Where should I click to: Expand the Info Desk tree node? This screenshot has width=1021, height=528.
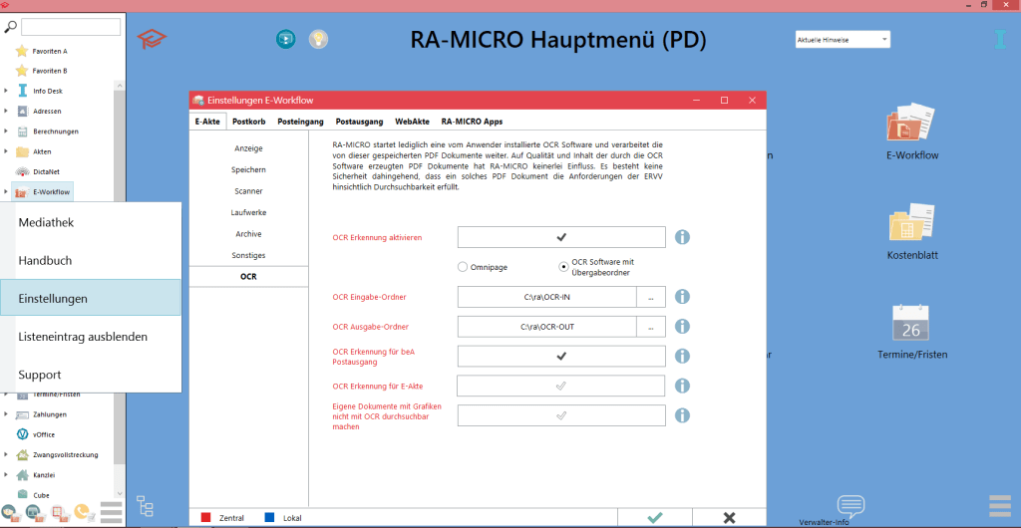(6, 91)
